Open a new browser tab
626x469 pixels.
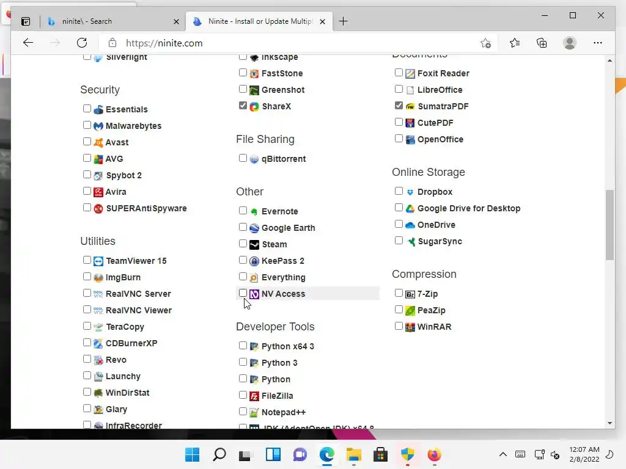click(343, 21)
